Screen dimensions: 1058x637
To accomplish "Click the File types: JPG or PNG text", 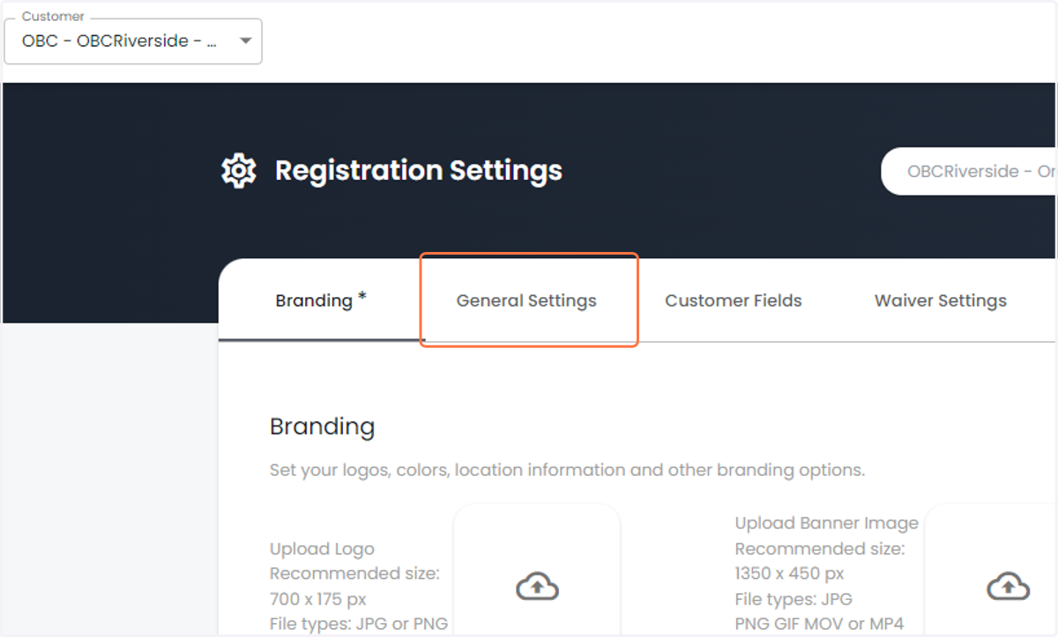I will tap(359, 624).
